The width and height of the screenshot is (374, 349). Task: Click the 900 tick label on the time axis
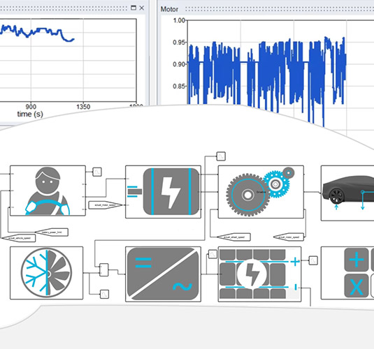(31, 107)
